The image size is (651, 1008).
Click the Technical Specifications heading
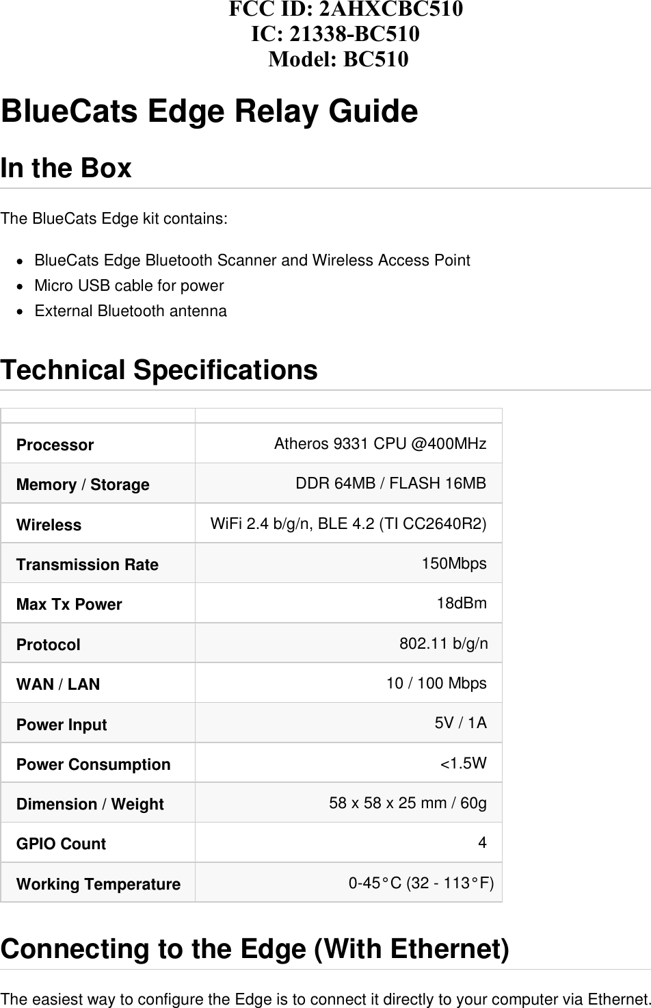159,370
